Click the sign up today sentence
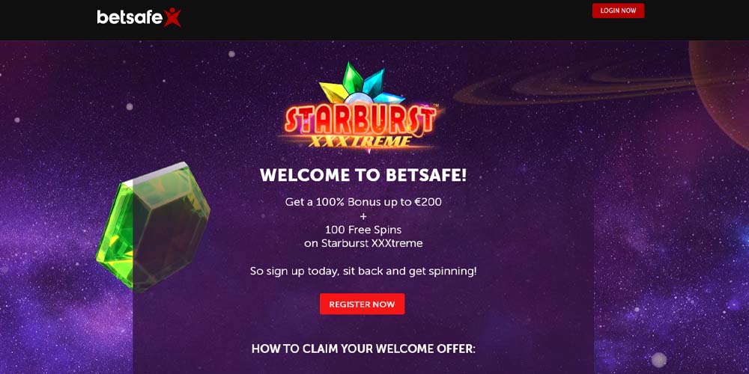 coord(363,272)
